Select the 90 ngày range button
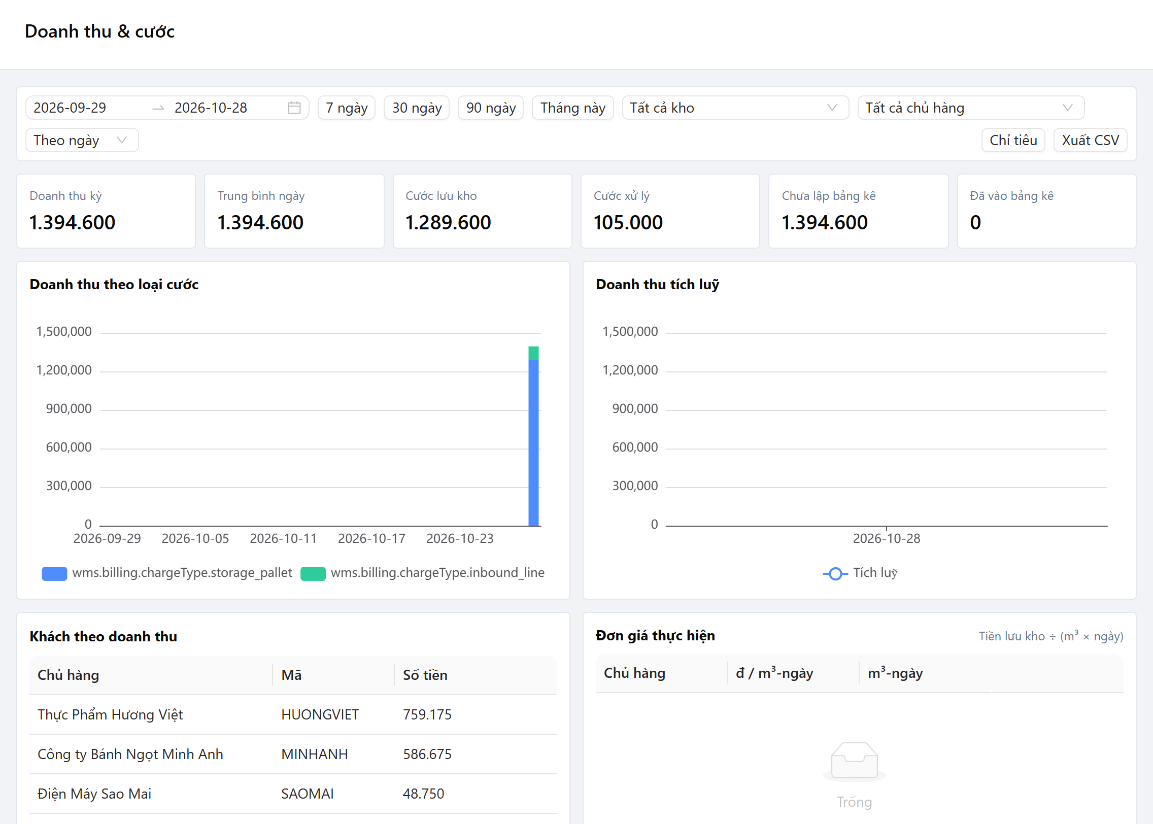 click(x=491, y=108)
